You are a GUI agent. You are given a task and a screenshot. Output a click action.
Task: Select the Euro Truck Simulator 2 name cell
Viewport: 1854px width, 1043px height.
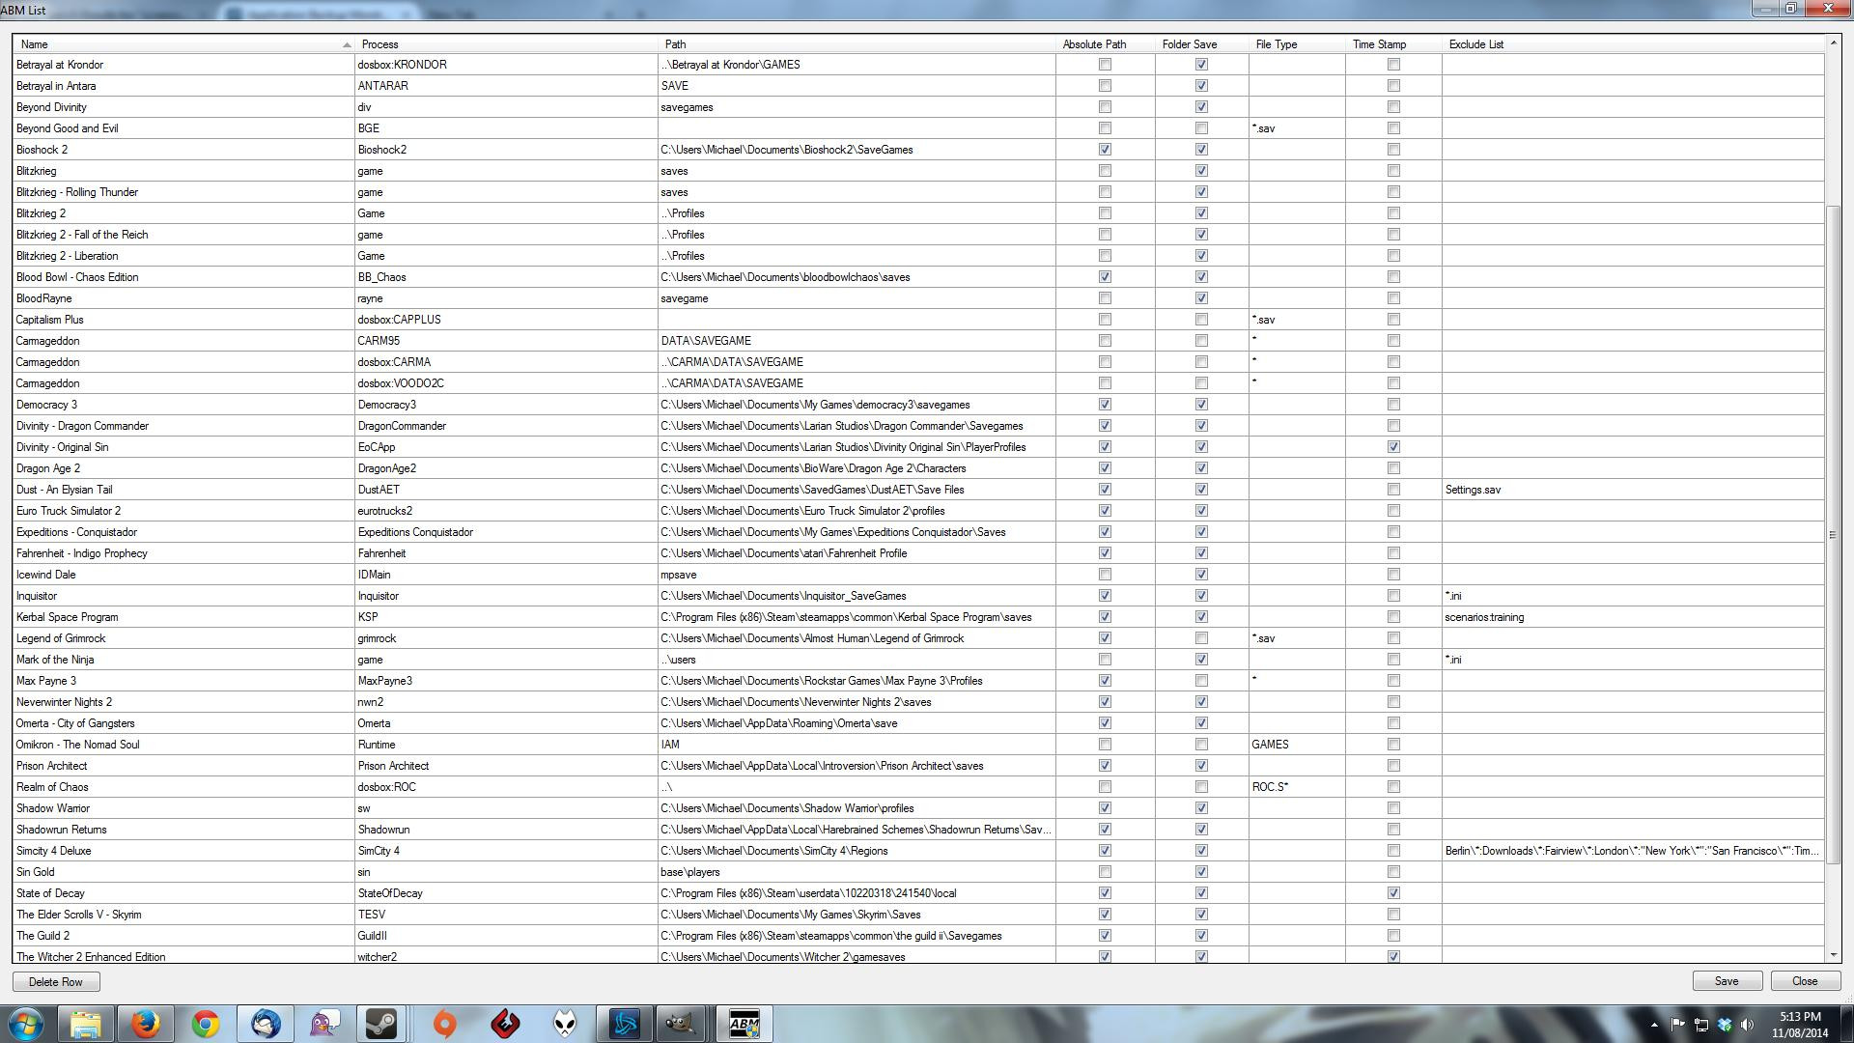click(183, 511)
